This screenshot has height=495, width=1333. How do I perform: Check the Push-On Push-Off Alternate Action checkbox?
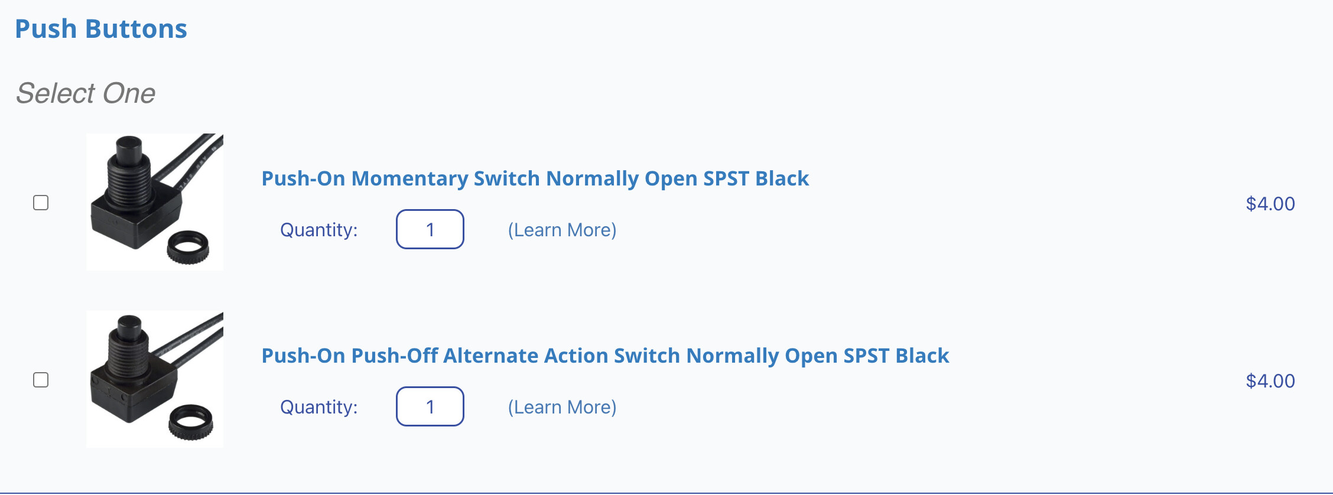[x=41, y=380]
